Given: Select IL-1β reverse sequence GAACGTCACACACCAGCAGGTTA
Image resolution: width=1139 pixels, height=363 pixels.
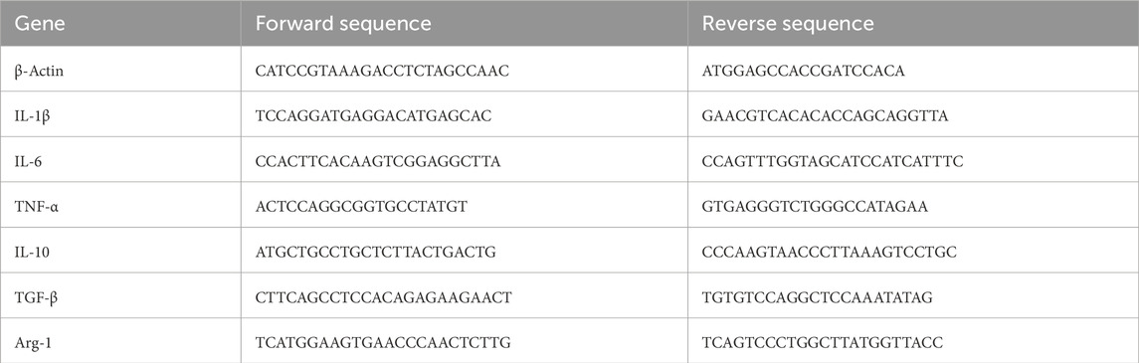Looking at the screenshot, I should [x=825, y=116].
